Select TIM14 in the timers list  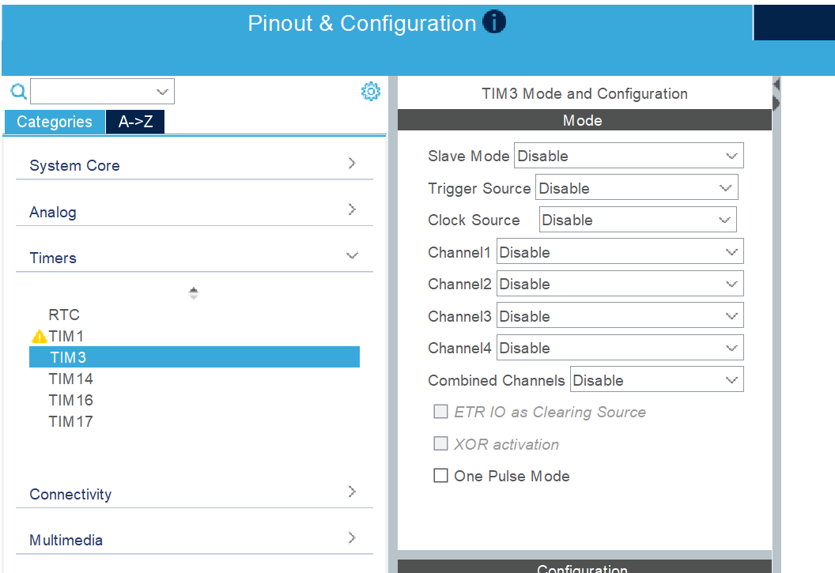tap(71, 379)
